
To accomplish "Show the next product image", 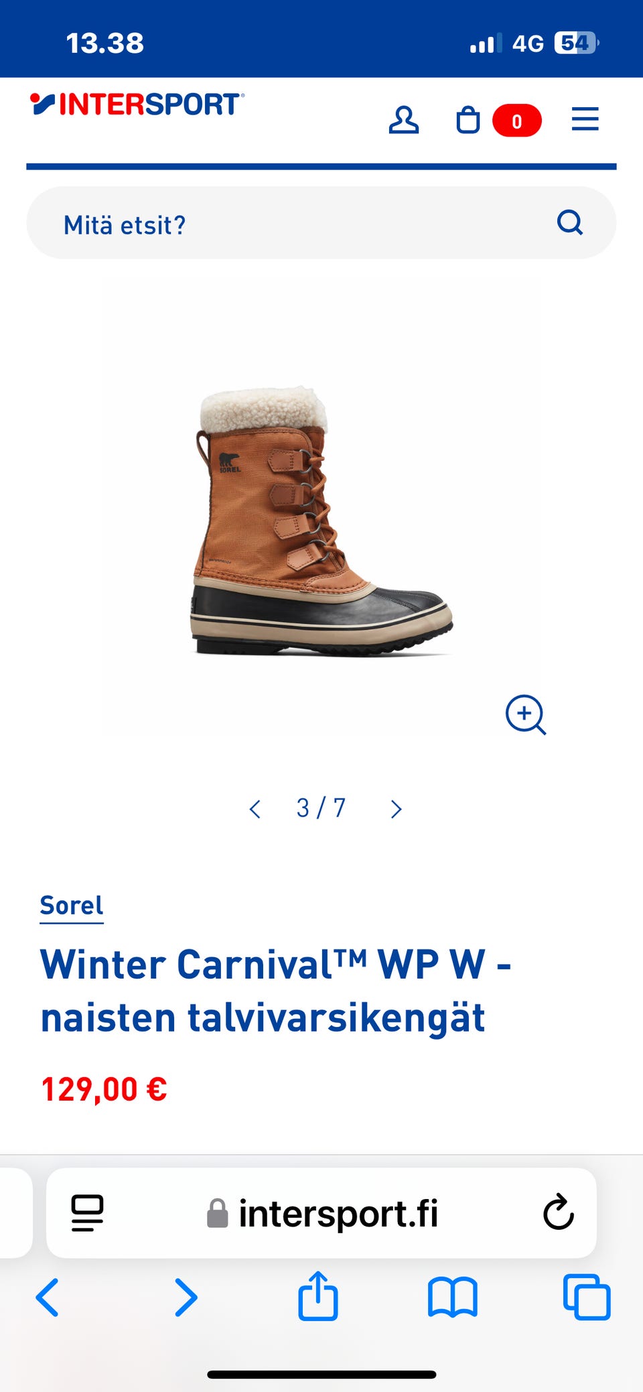I will coord(396,809).
